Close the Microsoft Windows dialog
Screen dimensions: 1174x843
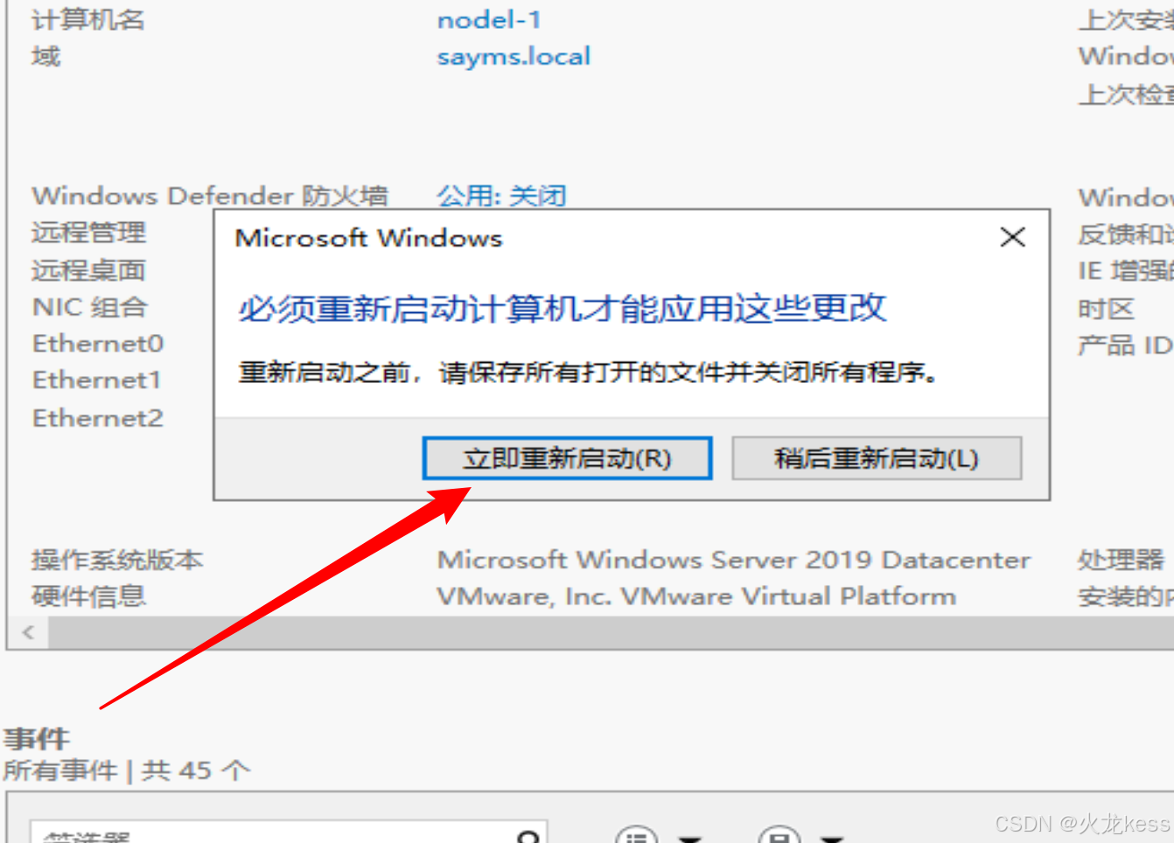click(x=1012, y=237)
